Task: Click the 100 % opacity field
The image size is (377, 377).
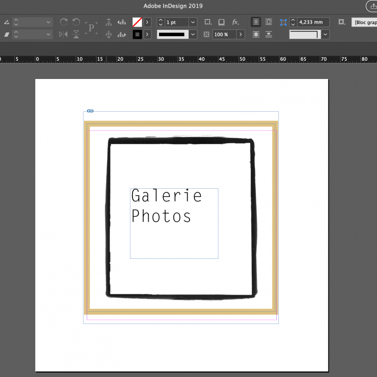Action: pyautogui.click(x=224, y=35)
